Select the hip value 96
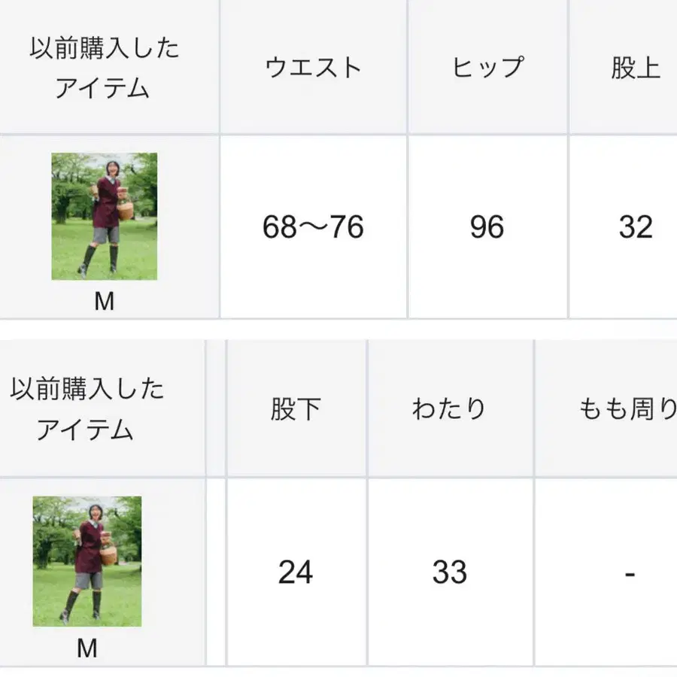677x677 pixels. coord(487,226)
